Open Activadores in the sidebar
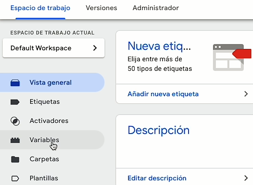The image size is (253, 185). pos(52,121)
